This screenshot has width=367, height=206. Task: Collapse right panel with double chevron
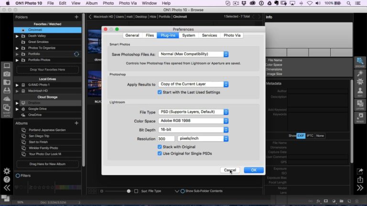click(360, 188)
